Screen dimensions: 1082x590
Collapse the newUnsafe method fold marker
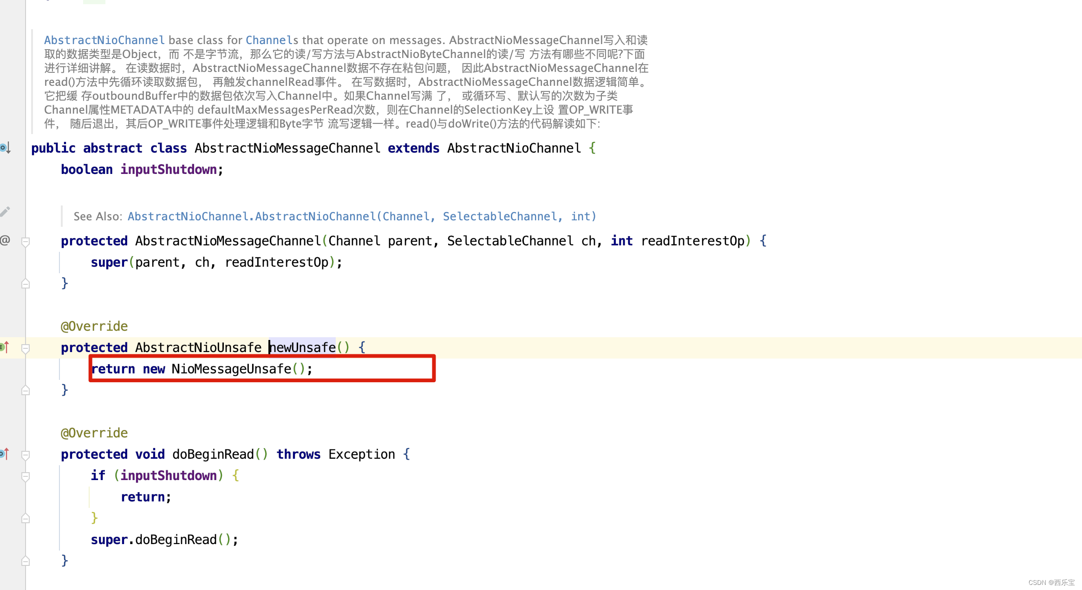pyautogui.click(x=26, y=348)
